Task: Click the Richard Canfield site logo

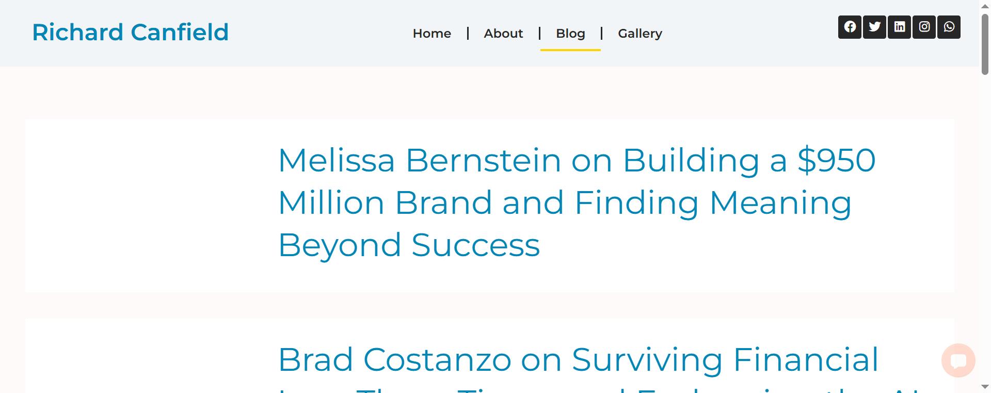Action: (130, 32)
